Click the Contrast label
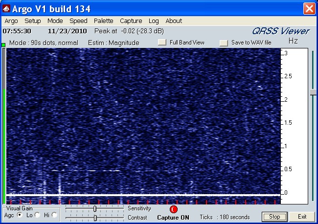The height and width of the screenshot is (224, 318). tap(137, 218)
